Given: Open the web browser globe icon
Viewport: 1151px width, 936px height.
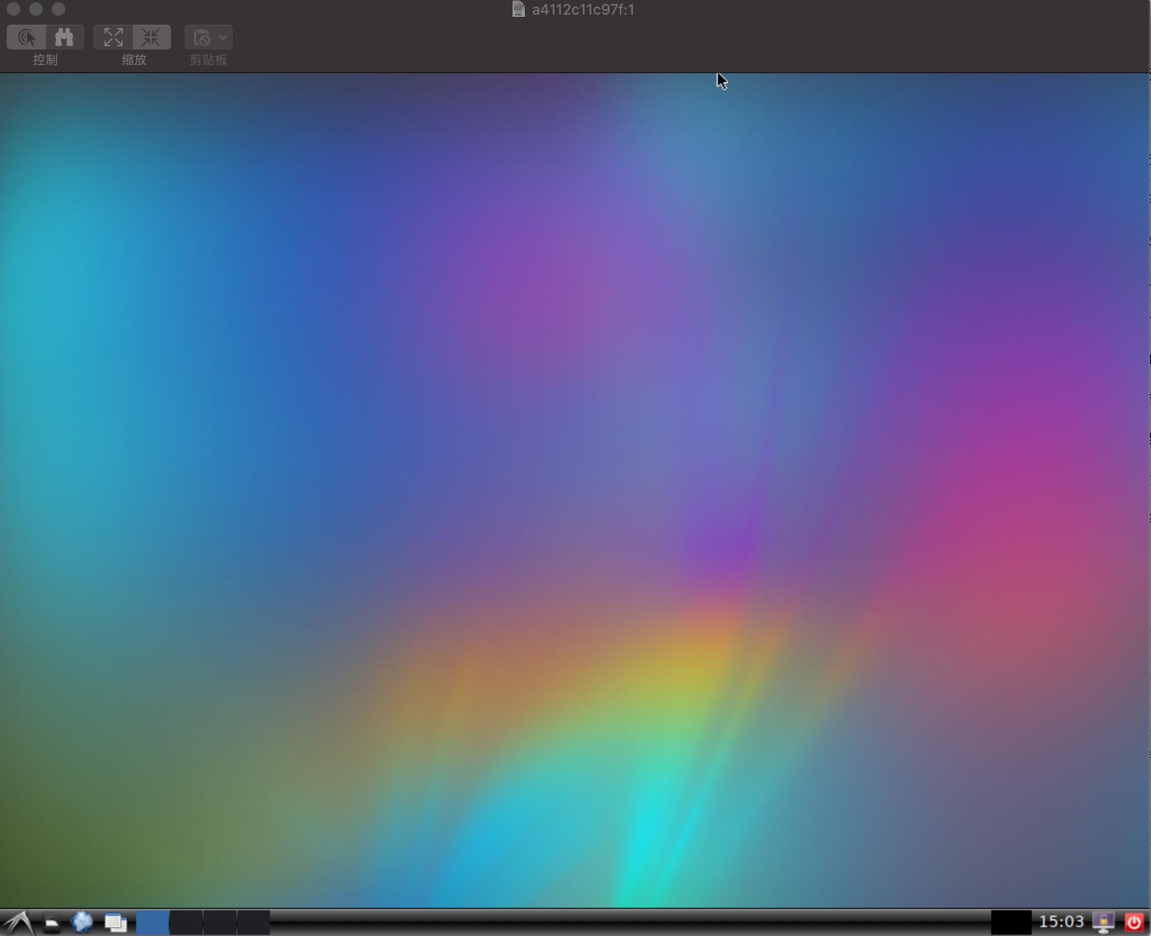Looking at the screenshot, I should point(82,922).
